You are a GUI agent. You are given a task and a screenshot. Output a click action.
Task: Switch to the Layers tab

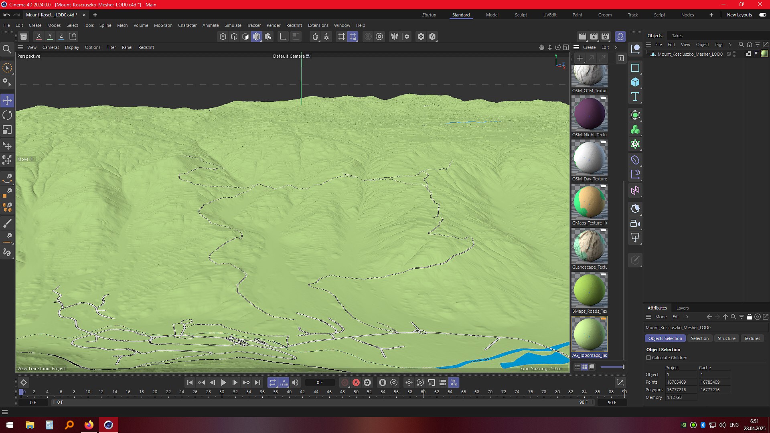click(x=683, y=308)
